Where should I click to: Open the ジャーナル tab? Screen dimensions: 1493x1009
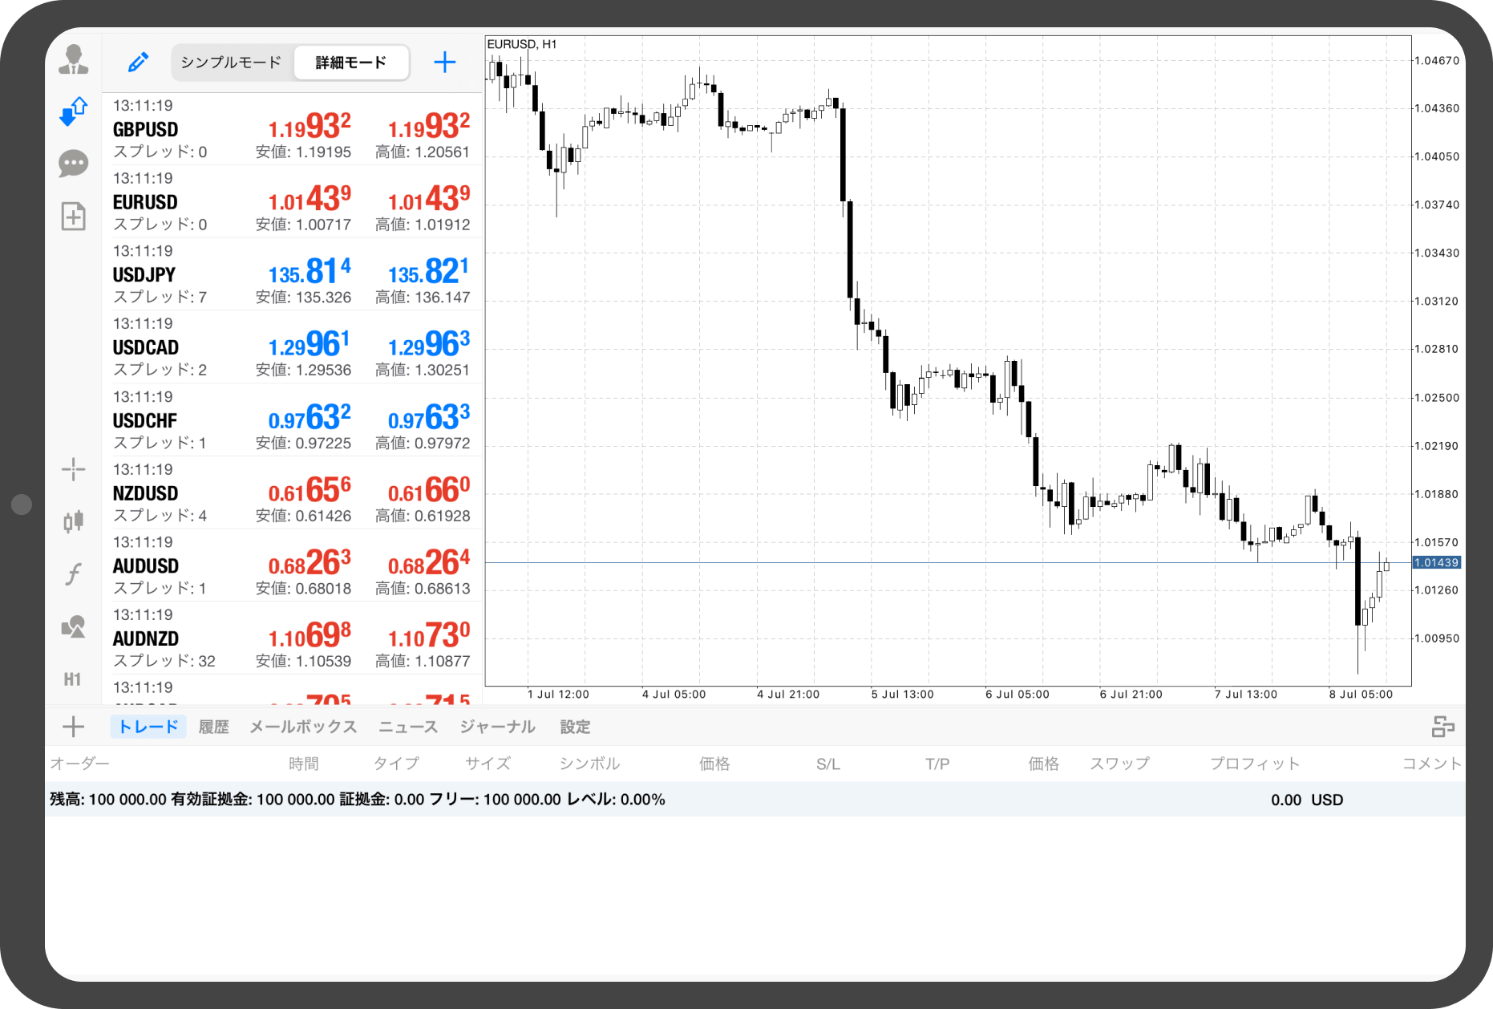pos(497,727)
